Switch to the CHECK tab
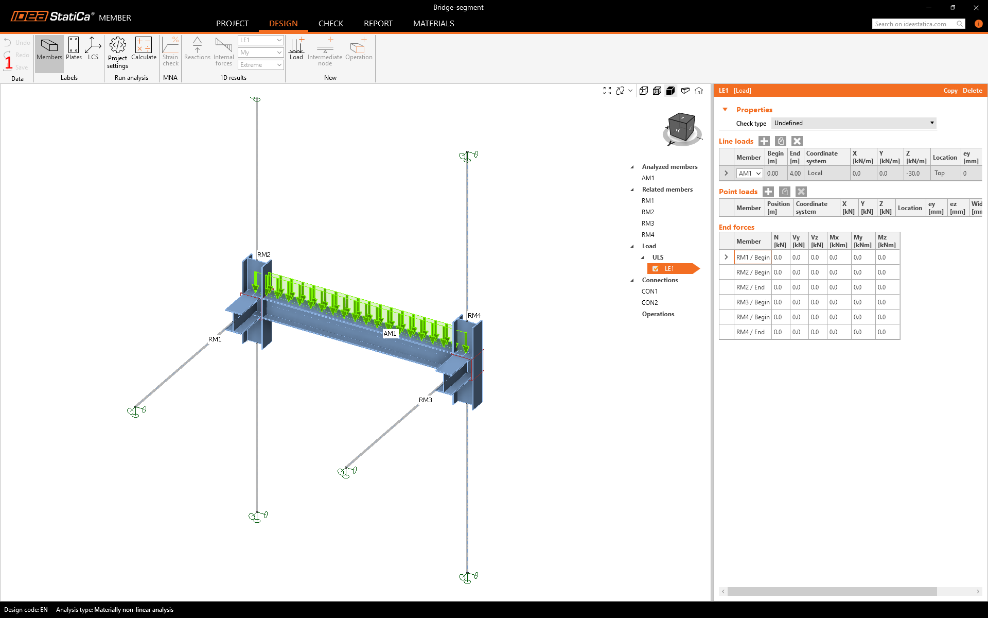988x618 pixels. 330,24
